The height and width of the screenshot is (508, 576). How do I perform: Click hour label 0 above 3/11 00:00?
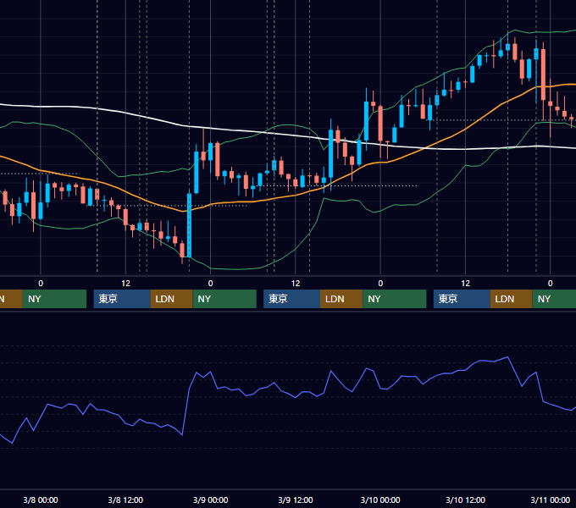point(551,284)
